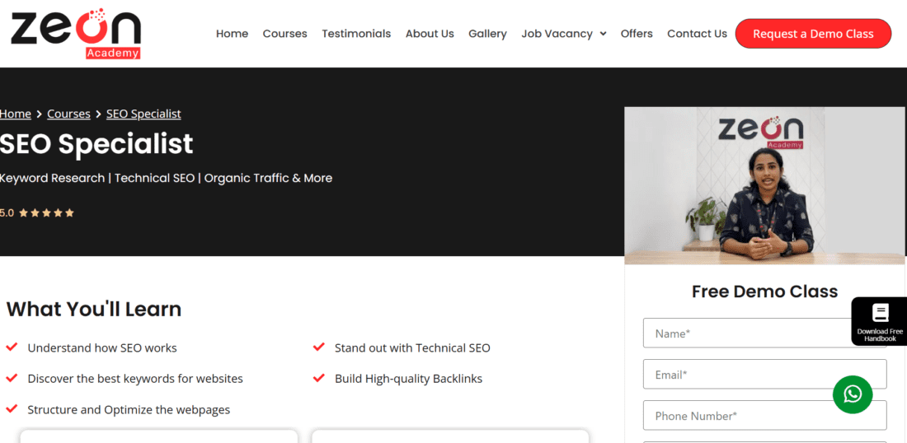Open the Gallery page
The width and height of the screenshot is (907, 443).
pyautogui.click(x=487, y=34)
